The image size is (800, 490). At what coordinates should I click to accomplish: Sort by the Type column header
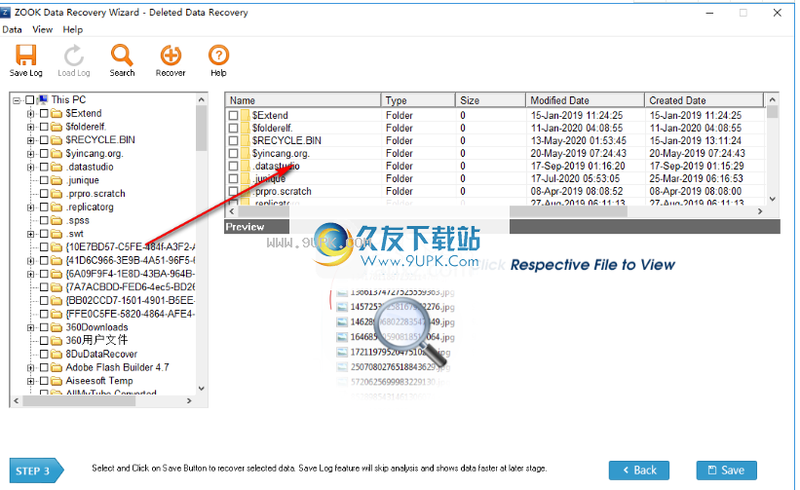pyautogui.click(x=418, y=100)
